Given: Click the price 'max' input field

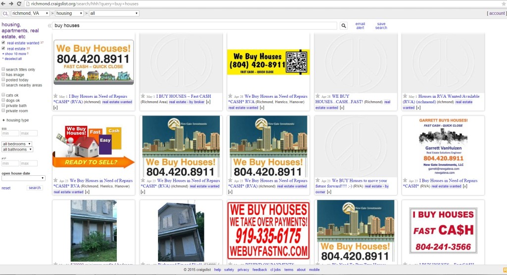Looking at the screenshot, I should (x=29, y=133).
